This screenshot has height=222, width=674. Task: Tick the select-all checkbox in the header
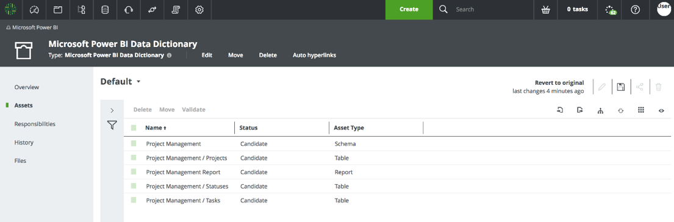[134, 127]
